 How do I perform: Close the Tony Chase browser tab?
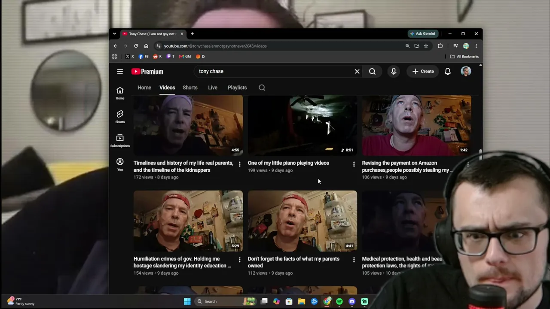(x=182, y=34)
